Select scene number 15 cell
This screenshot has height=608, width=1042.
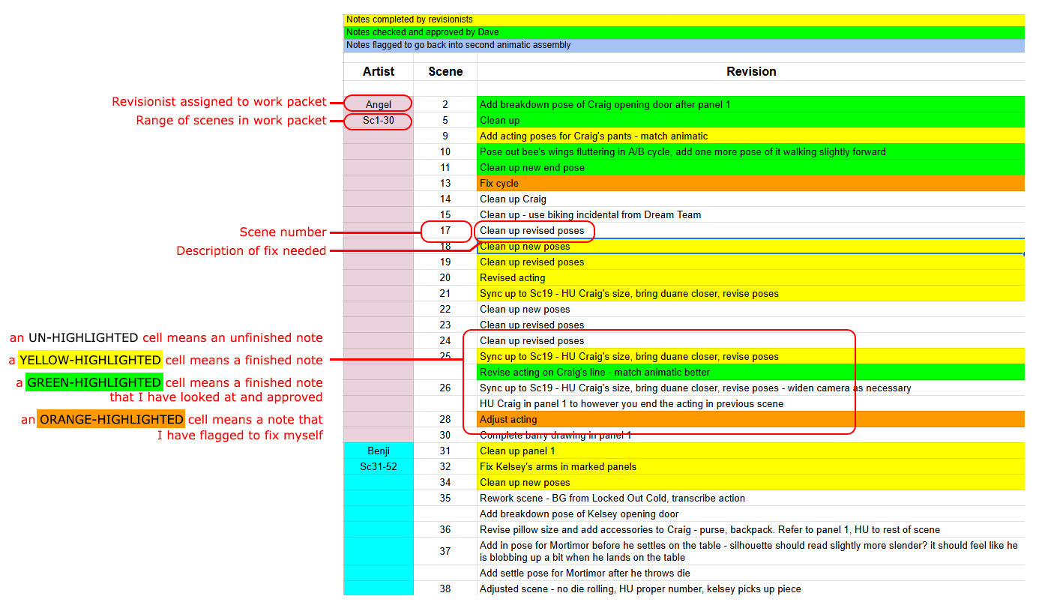445,214
